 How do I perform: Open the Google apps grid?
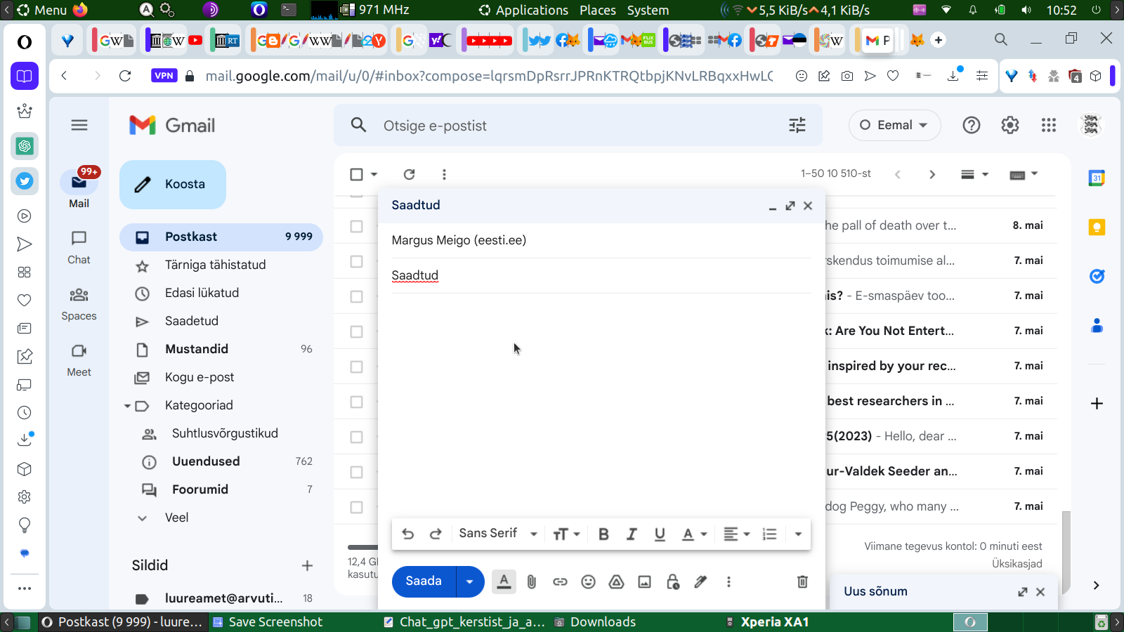click(1049, 125)
